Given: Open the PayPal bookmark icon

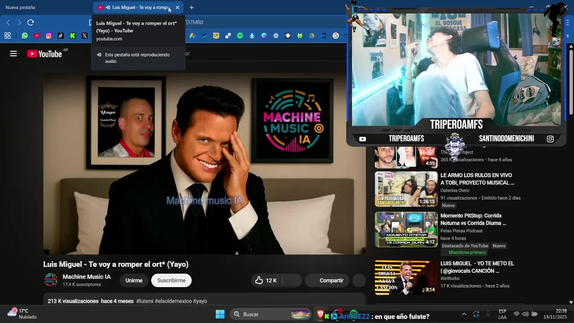Looking at the screenshot, I should tap(204, 35).
